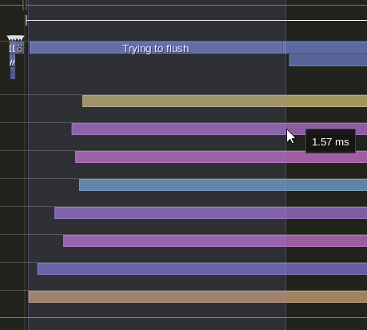Select the "Trying to flush" zone bar
The height and width of the screenshot is (330, 367).
(x=156, y=48)
